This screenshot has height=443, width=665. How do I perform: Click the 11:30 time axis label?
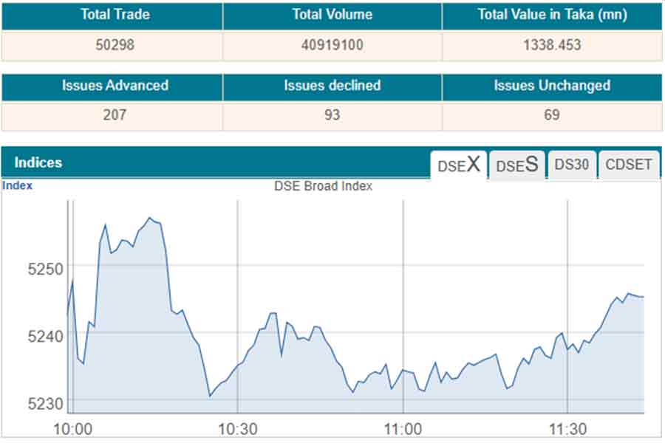(x=567, y=429)
